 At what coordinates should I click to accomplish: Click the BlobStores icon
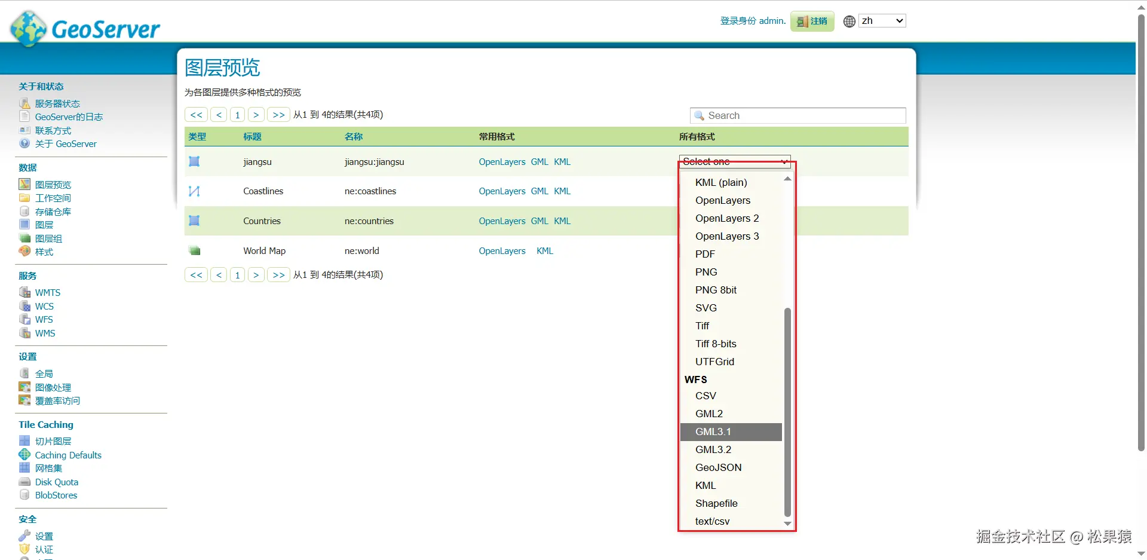tap(24, 495)
